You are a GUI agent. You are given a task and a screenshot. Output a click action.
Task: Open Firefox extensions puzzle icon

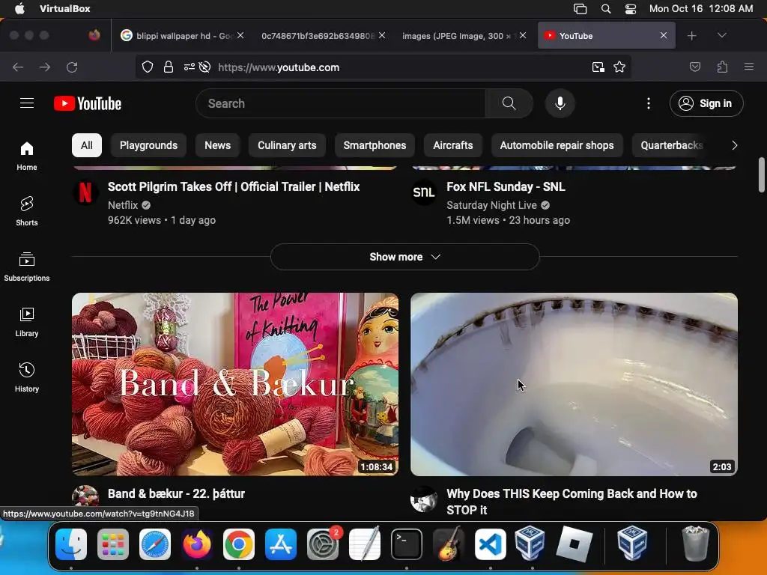coord(722,67)
